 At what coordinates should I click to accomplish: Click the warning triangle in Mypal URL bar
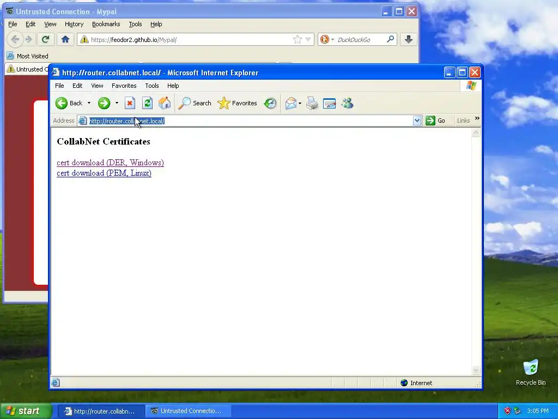84,39
